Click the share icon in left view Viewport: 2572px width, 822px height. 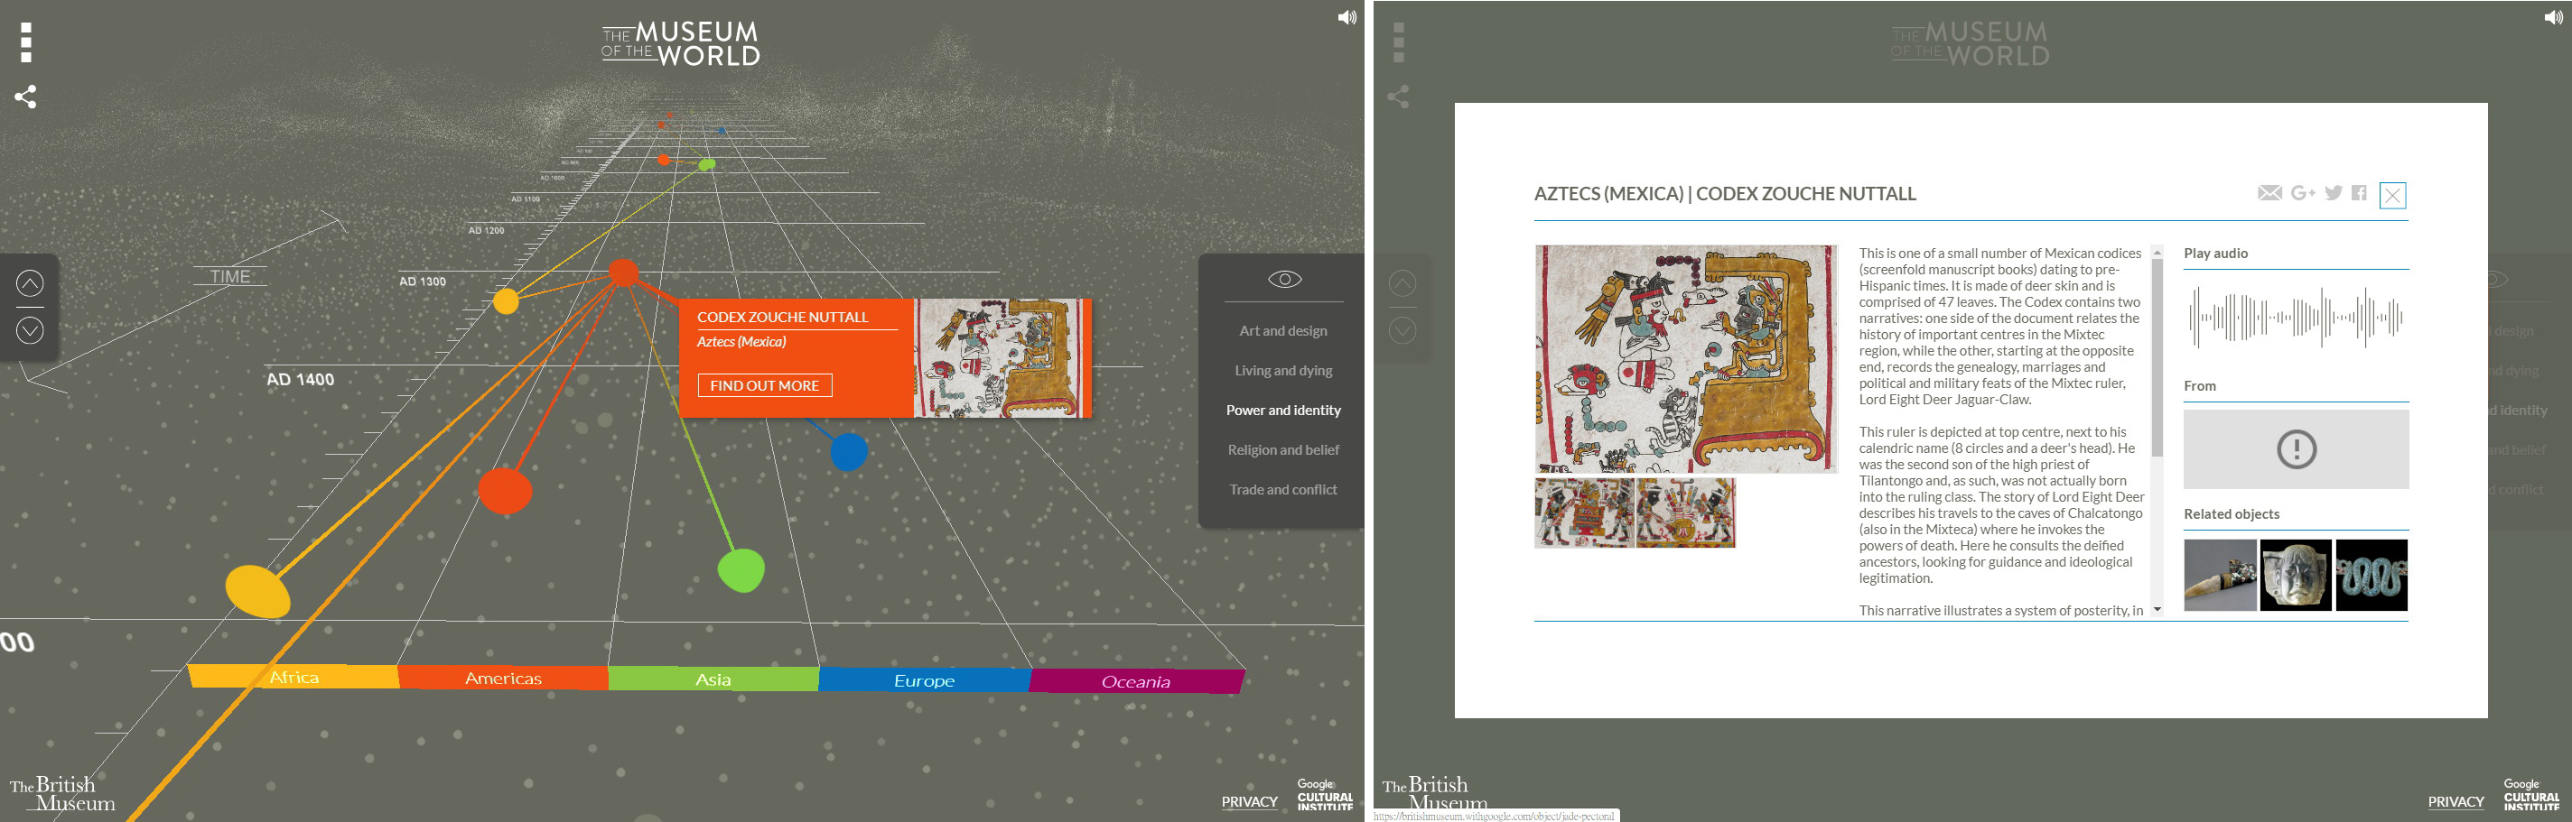[x=26, y=97]
